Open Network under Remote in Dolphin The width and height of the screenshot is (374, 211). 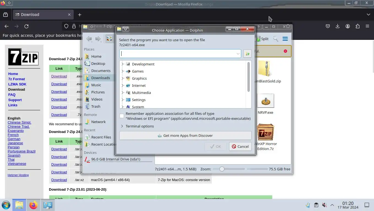(x=98, y=122)
